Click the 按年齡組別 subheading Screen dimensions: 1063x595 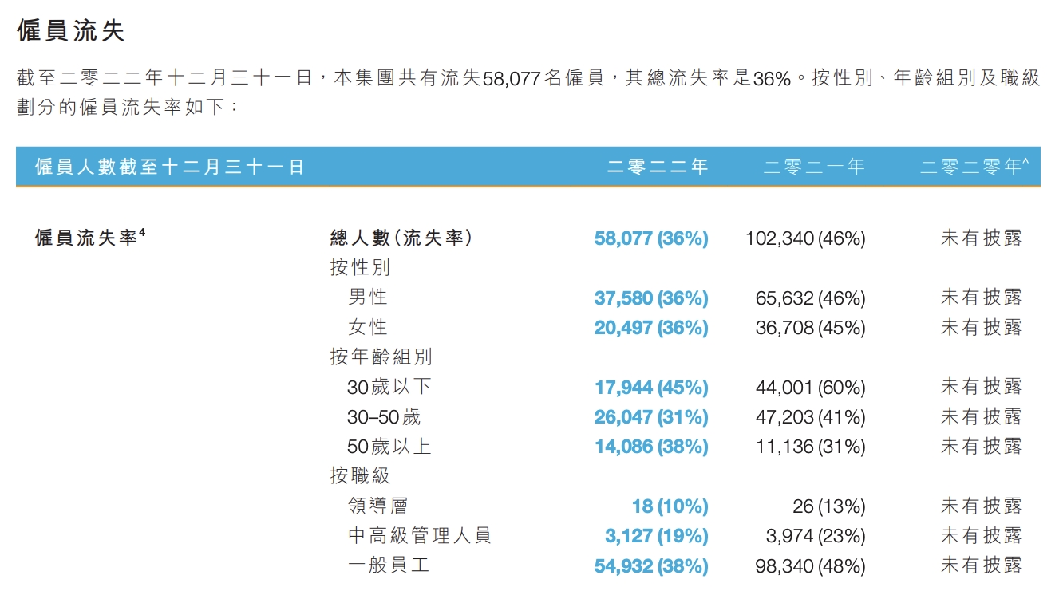pos(381,357)
